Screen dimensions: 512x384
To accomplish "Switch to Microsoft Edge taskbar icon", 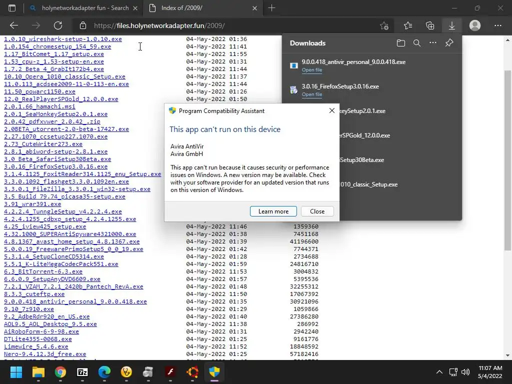I will [x=104, y=372].
